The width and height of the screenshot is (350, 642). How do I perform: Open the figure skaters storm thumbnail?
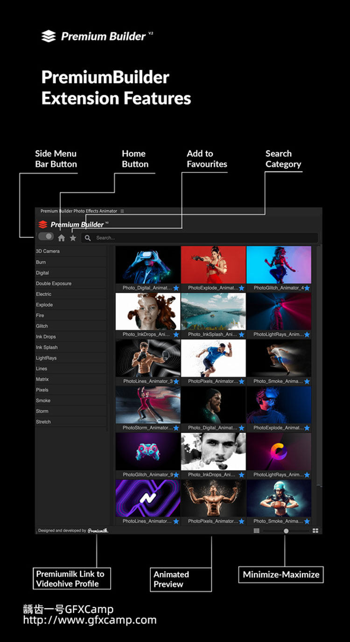point(148,405)
